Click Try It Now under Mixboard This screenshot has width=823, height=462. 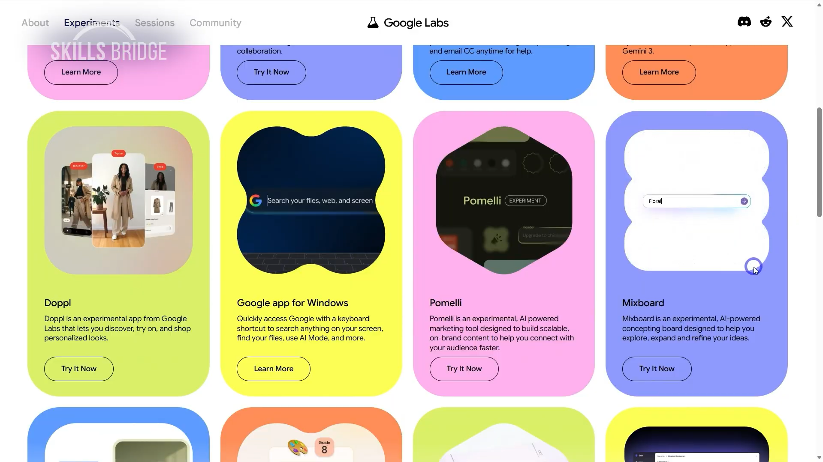click(x=657, y=369)
